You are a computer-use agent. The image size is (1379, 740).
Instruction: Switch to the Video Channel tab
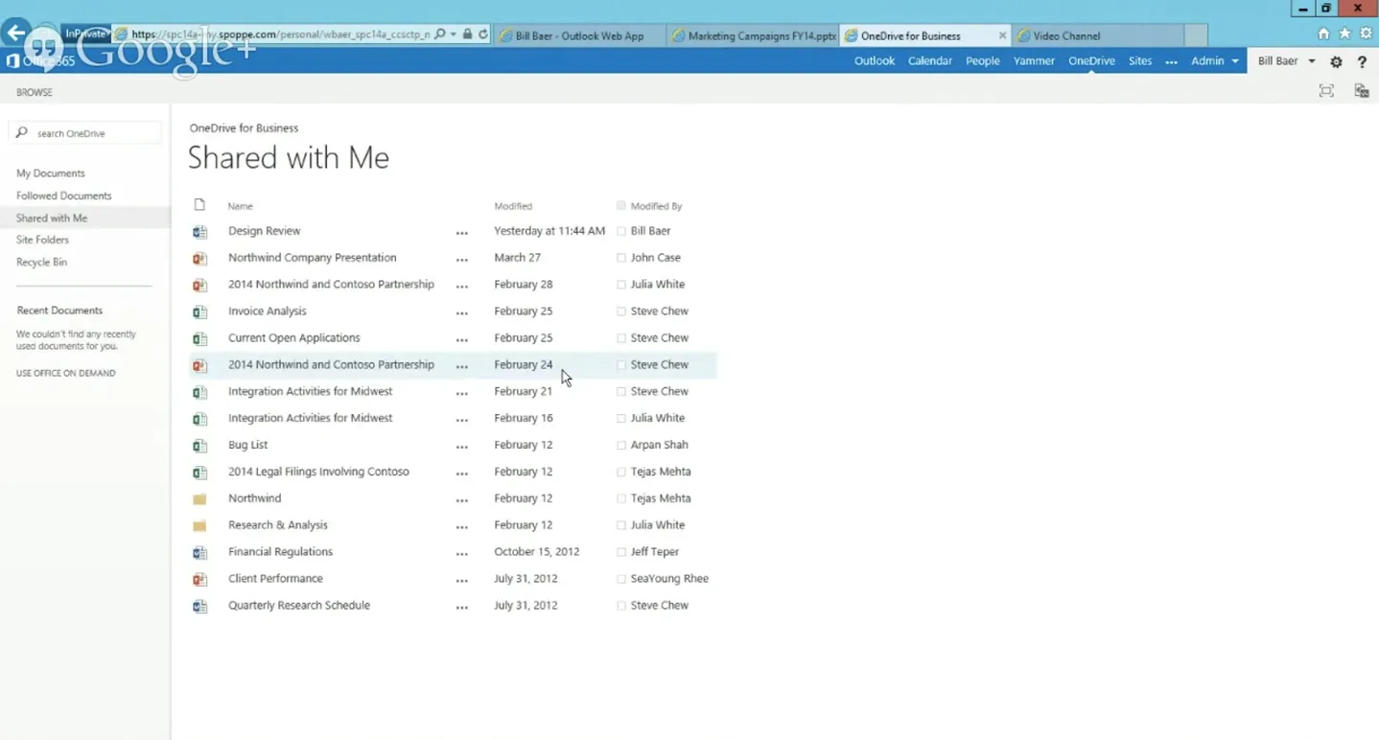(1097, 35)
